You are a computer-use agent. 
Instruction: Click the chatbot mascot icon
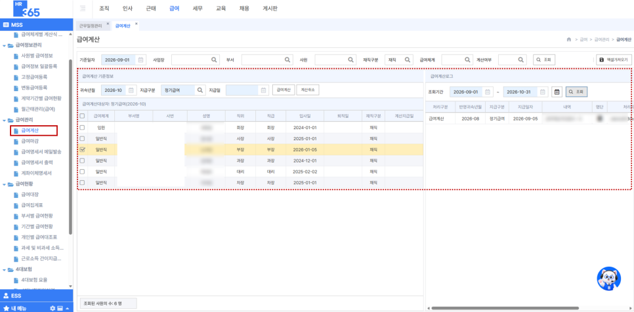tap(608, 279)
